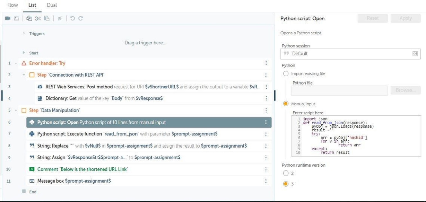Viewport: 426px width, 202px height.
Task: Click the record (video camera) toolbar icon
Action: click(8, 19)
